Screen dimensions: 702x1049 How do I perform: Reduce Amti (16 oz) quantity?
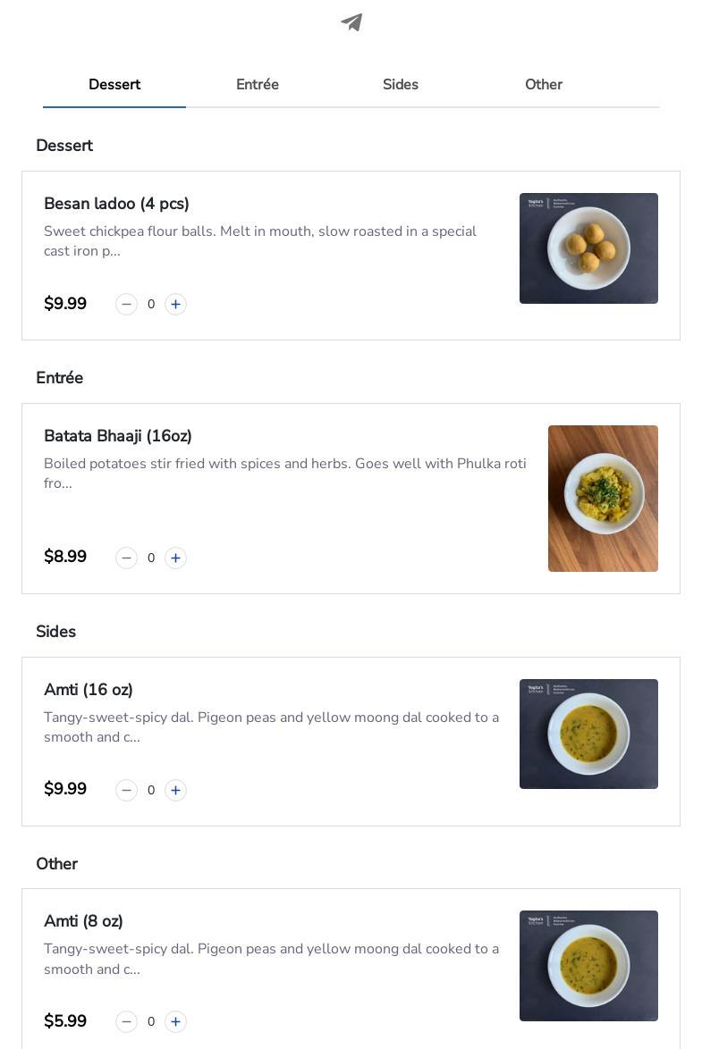(x=126, y=791)
